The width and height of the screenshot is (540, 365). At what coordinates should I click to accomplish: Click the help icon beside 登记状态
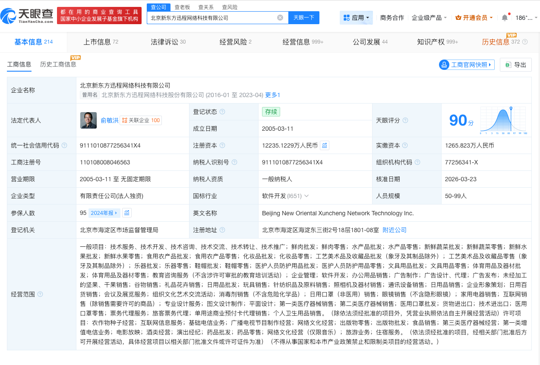click(x=222, y=112)
